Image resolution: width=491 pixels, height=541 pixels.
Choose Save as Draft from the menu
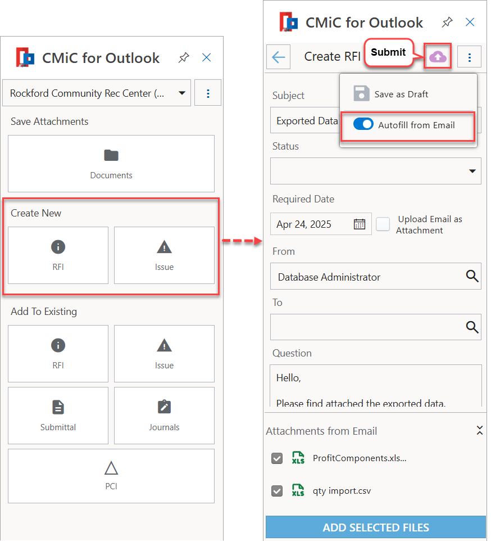click(x=391, y=94)
